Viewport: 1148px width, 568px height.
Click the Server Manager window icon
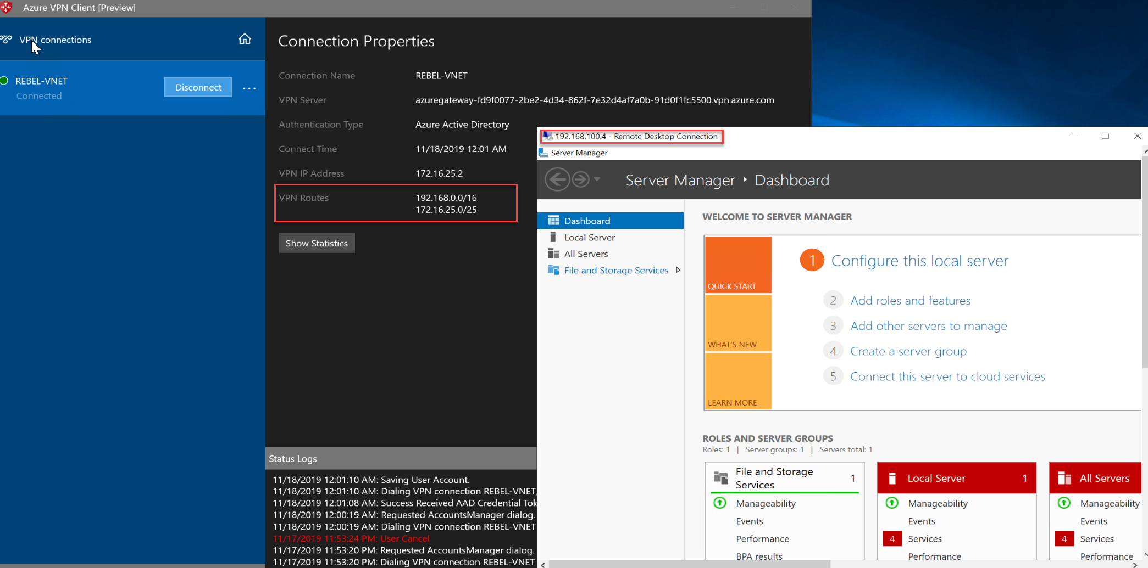coord(544,153)
